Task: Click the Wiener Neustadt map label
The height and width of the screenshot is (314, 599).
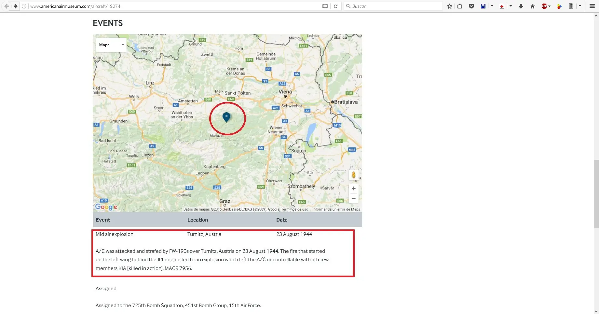Action: coord(276,130)
